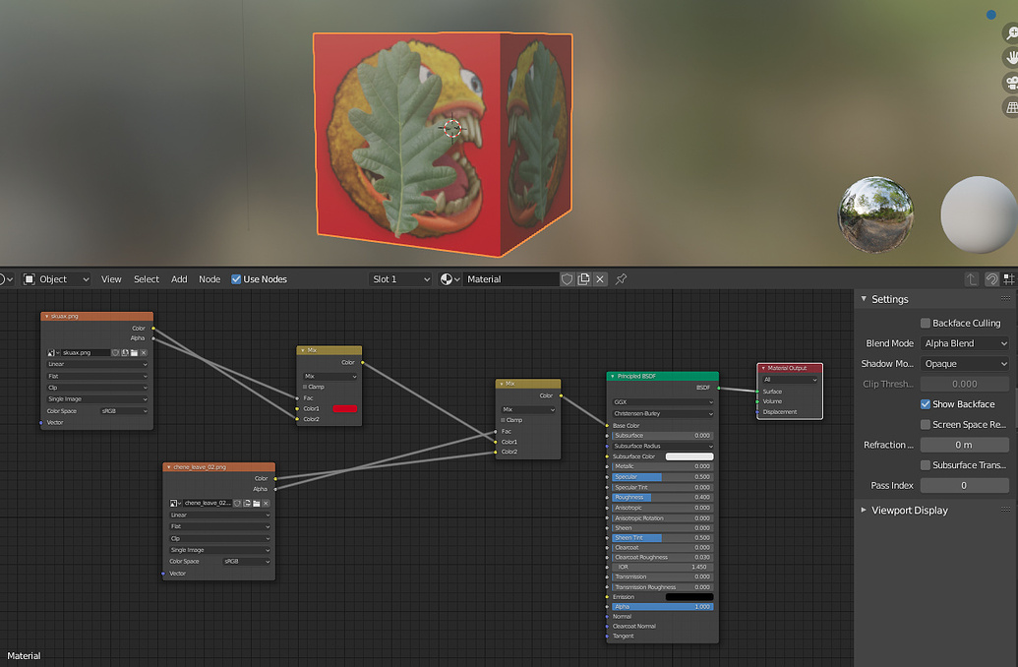Click the red Color1 swatch on the Mix node
Screen dimensions: 1018x667
point(345,408)
